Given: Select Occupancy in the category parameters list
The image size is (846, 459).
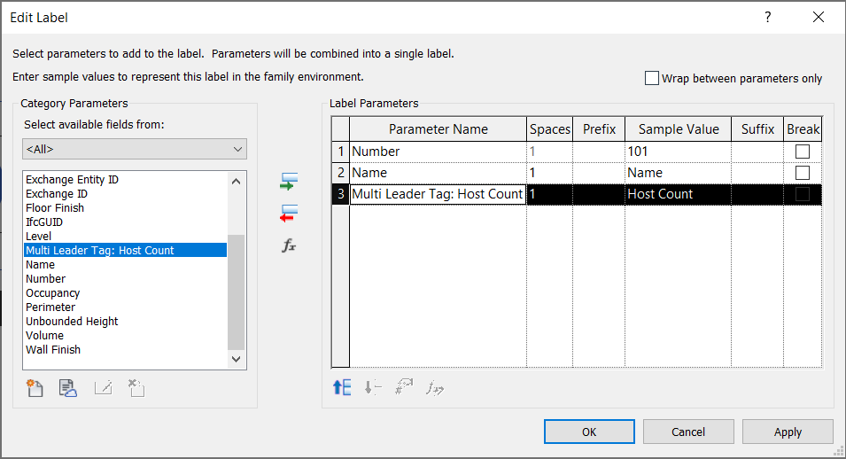Looking at the screenshot, I should pyautogui.click(x=53, y=293).
